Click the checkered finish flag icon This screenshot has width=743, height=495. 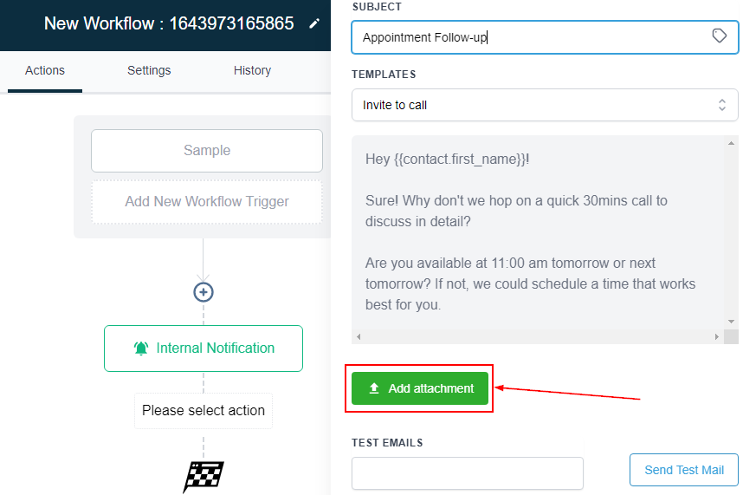coord(204,476)
